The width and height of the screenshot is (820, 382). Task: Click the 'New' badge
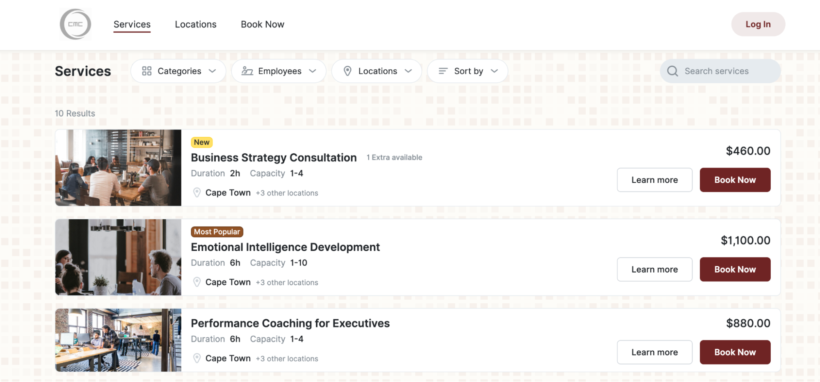(202, 142)
